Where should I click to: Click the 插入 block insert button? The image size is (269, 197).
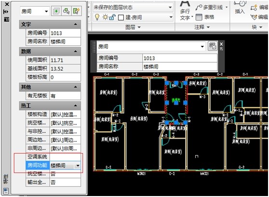(240, 8)
